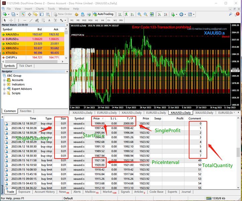Switch to the Tick Chart tab

tap(25, 66)
